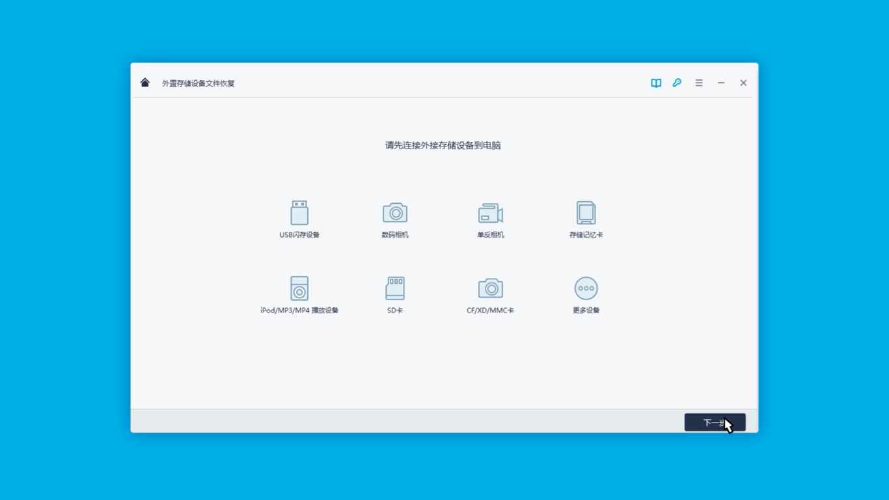The image size is (889, 500).
Task: Go to the home screen via house icon
Action: coord(145,83)
